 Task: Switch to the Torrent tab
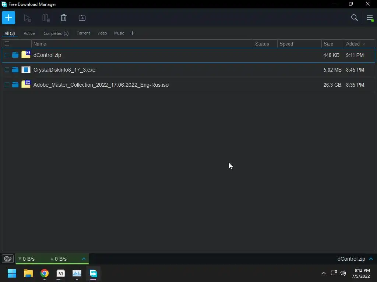(83, 33)
